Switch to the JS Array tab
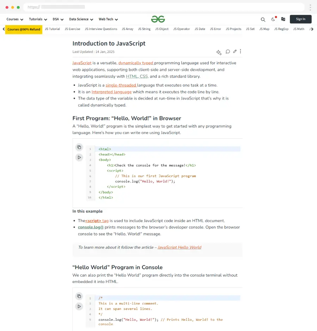The height and width of the screenshot is (331, 317). 128,29
